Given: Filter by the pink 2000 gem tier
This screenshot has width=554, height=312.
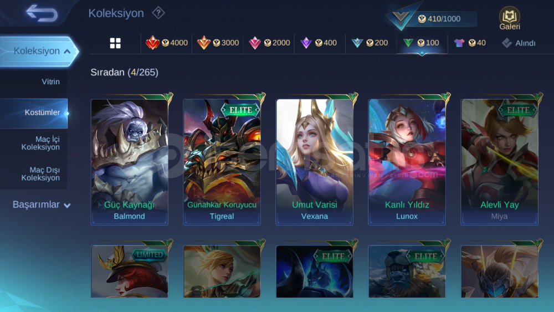Looking at the screenshot, I should coord(269,43).
